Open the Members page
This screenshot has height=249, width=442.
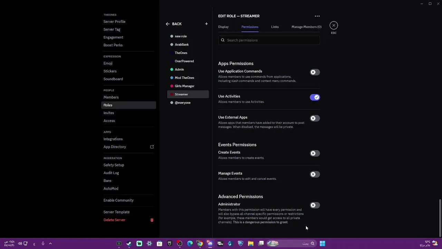pos(111,97)
